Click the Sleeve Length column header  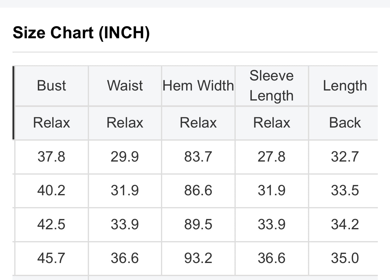click(272, 86)
